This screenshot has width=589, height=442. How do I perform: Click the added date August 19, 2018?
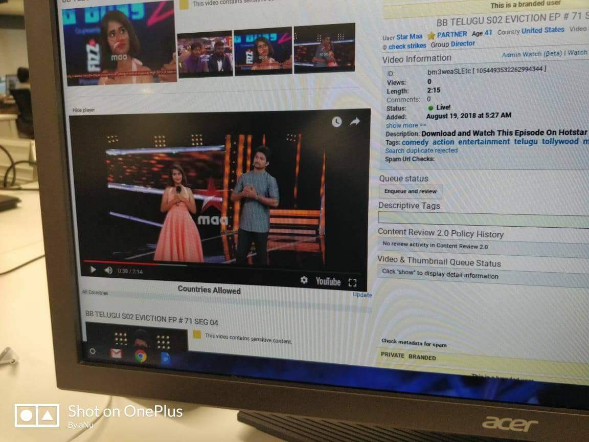point(468,116)
